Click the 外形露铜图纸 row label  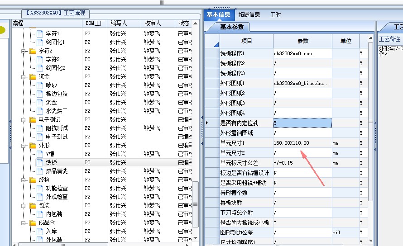click(x=236, y=133)
